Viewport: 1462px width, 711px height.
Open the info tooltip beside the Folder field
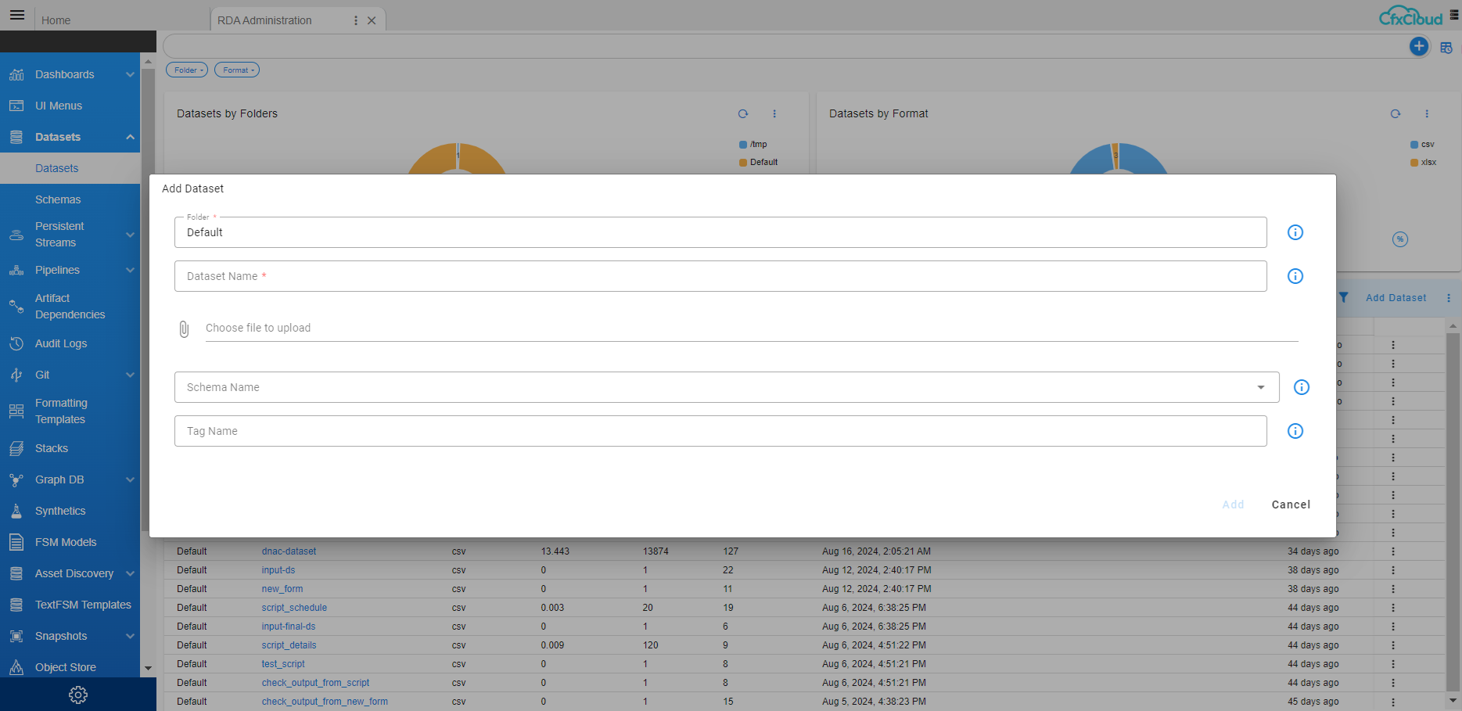[x=1295, y=232]
